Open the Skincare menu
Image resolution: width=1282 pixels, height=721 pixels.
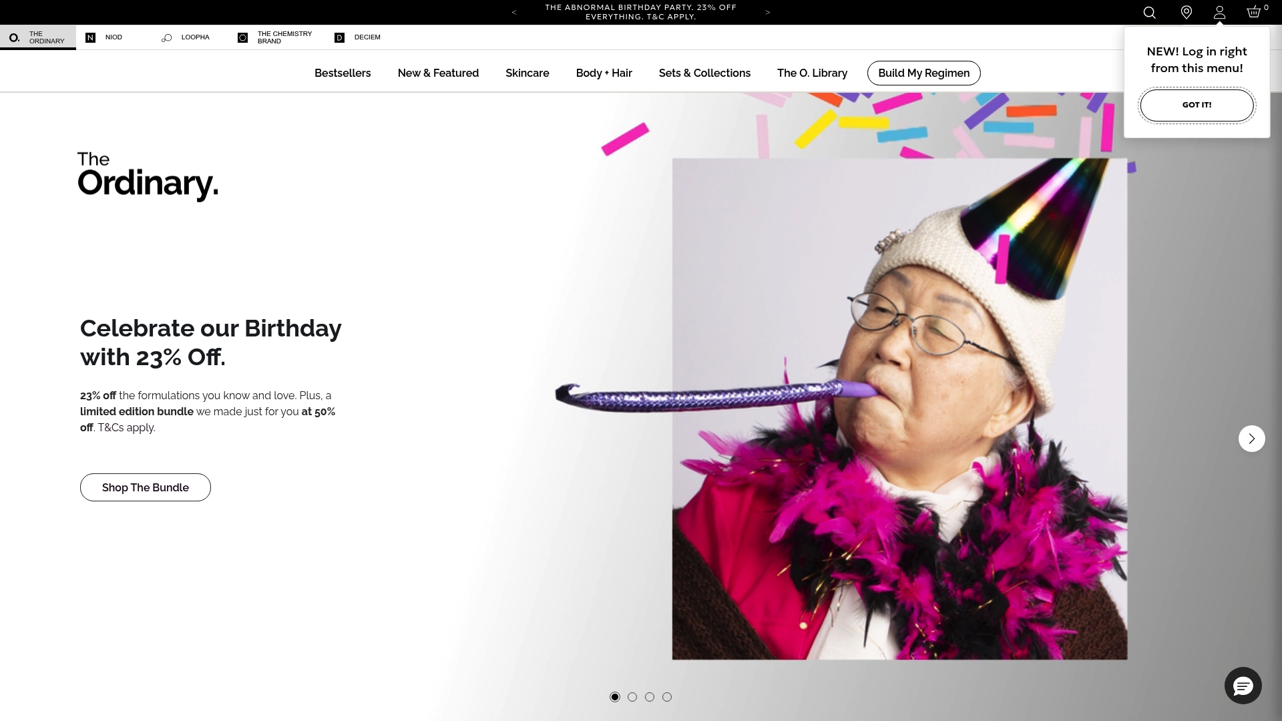point(527,73)
